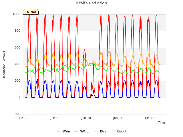The width and height of the screenshot is (183, 137).
Task: Toggle the LWout legend entry
Action: [119, 131]
